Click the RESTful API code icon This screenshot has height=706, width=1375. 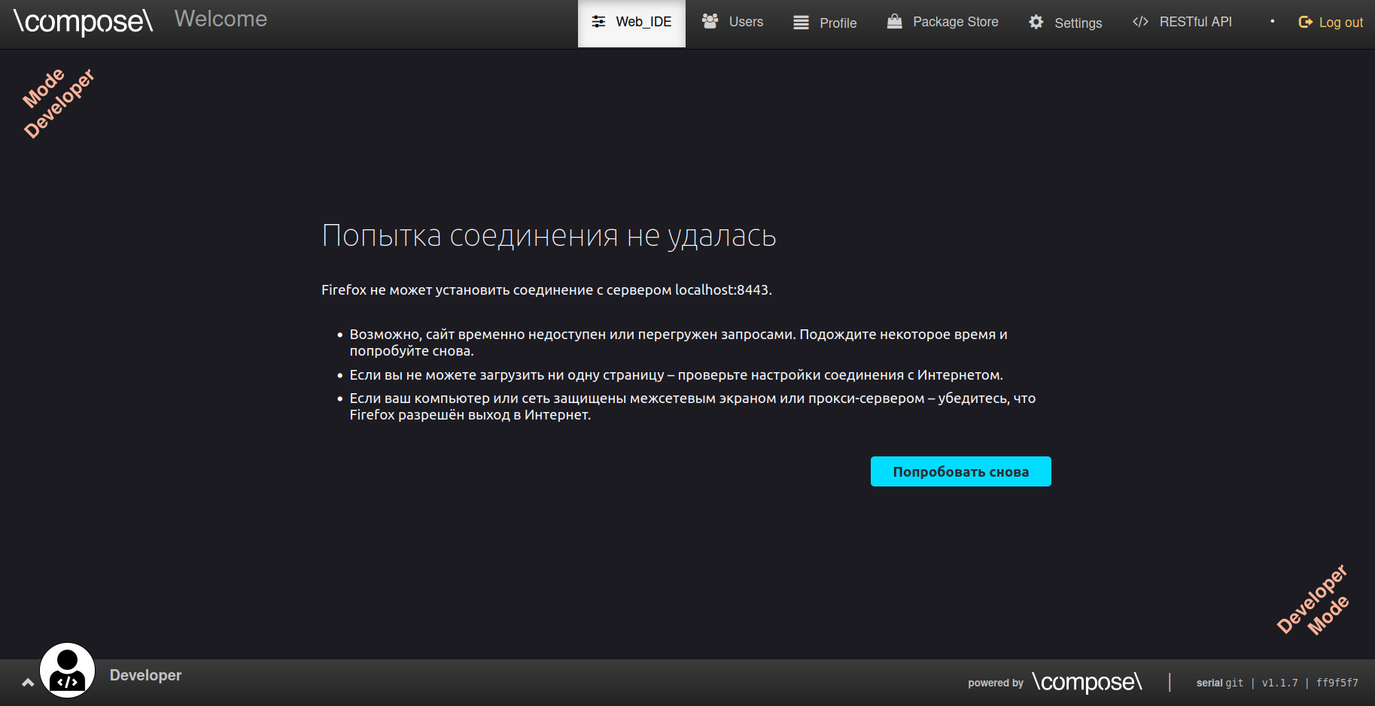(1140, 22)
